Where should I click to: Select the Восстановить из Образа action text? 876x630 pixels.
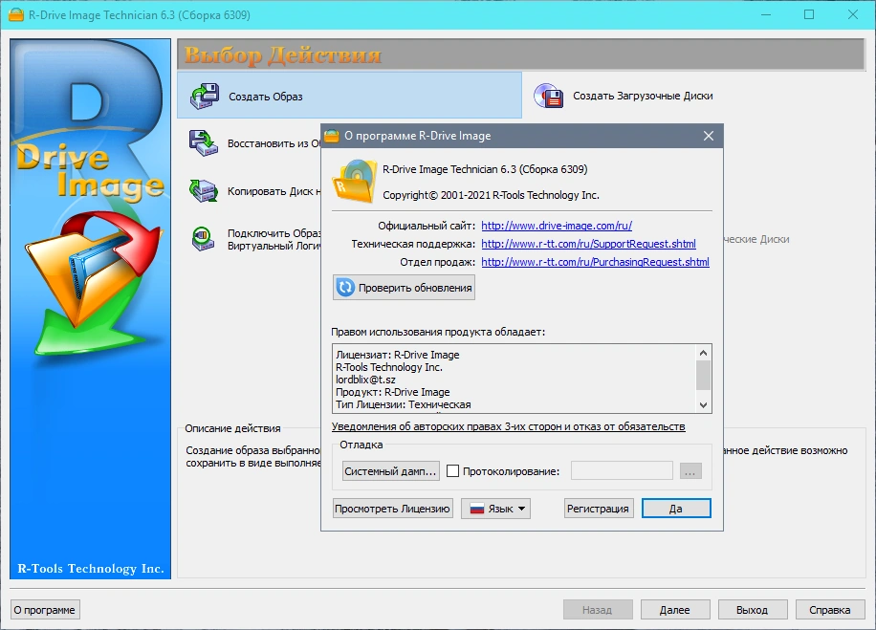point(274,143)
